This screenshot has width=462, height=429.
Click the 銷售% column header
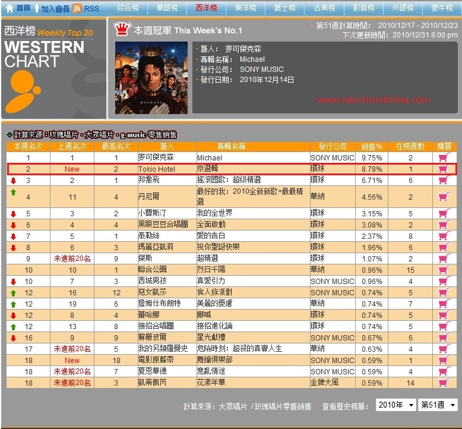point(372,147)
